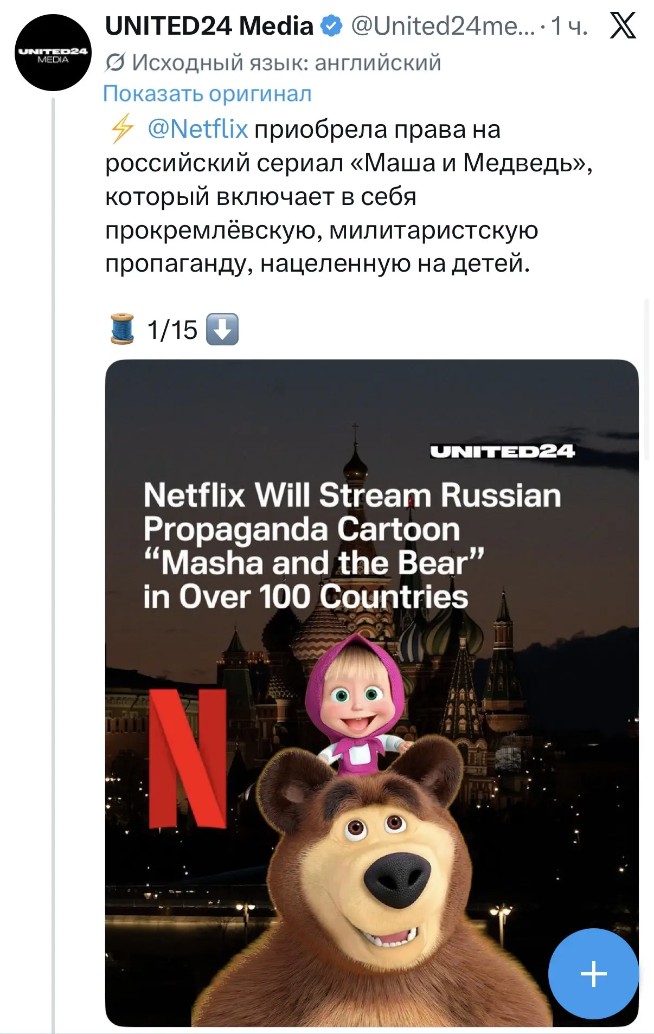Image resolution: width=654 pixels, height=1034 pixels.
Task: Open the Masha and the Bear image
Action: pyautogui.click(x=371, y=692)
